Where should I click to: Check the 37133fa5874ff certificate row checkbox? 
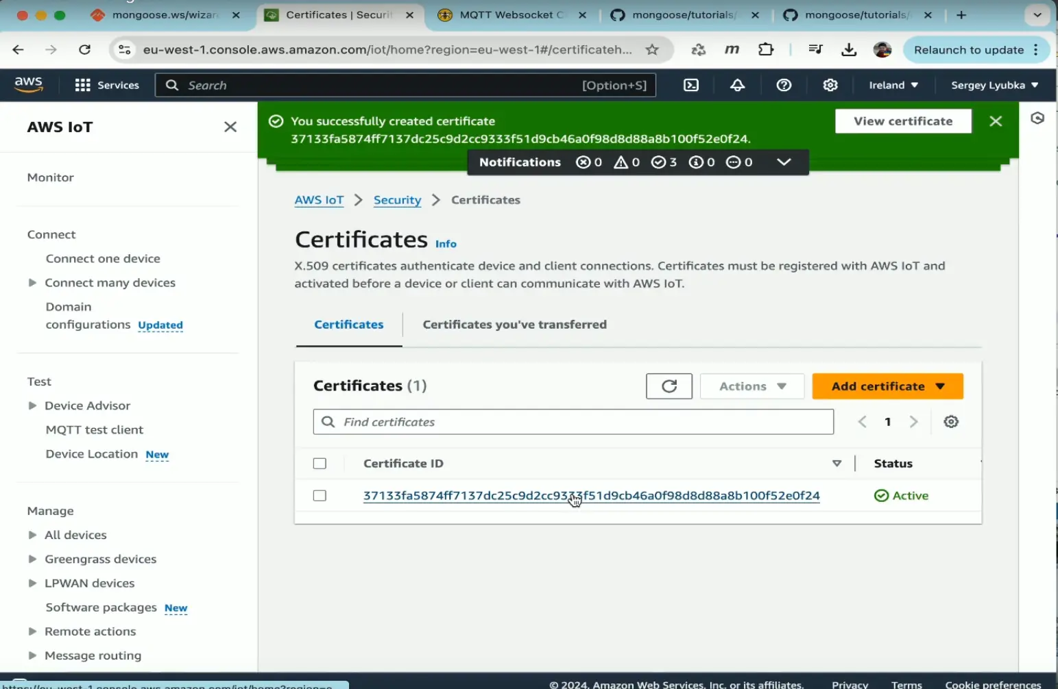pos(320,496)
